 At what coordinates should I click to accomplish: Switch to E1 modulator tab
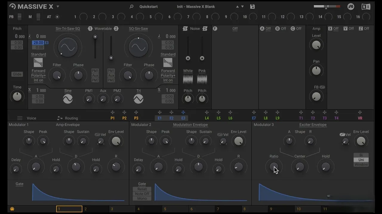coord(160,118)
